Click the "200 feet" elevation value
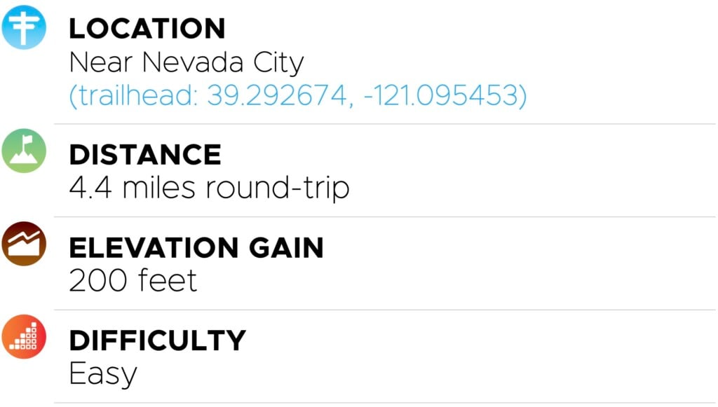Screen dimensions: 718x407 (x=133, y=281)
